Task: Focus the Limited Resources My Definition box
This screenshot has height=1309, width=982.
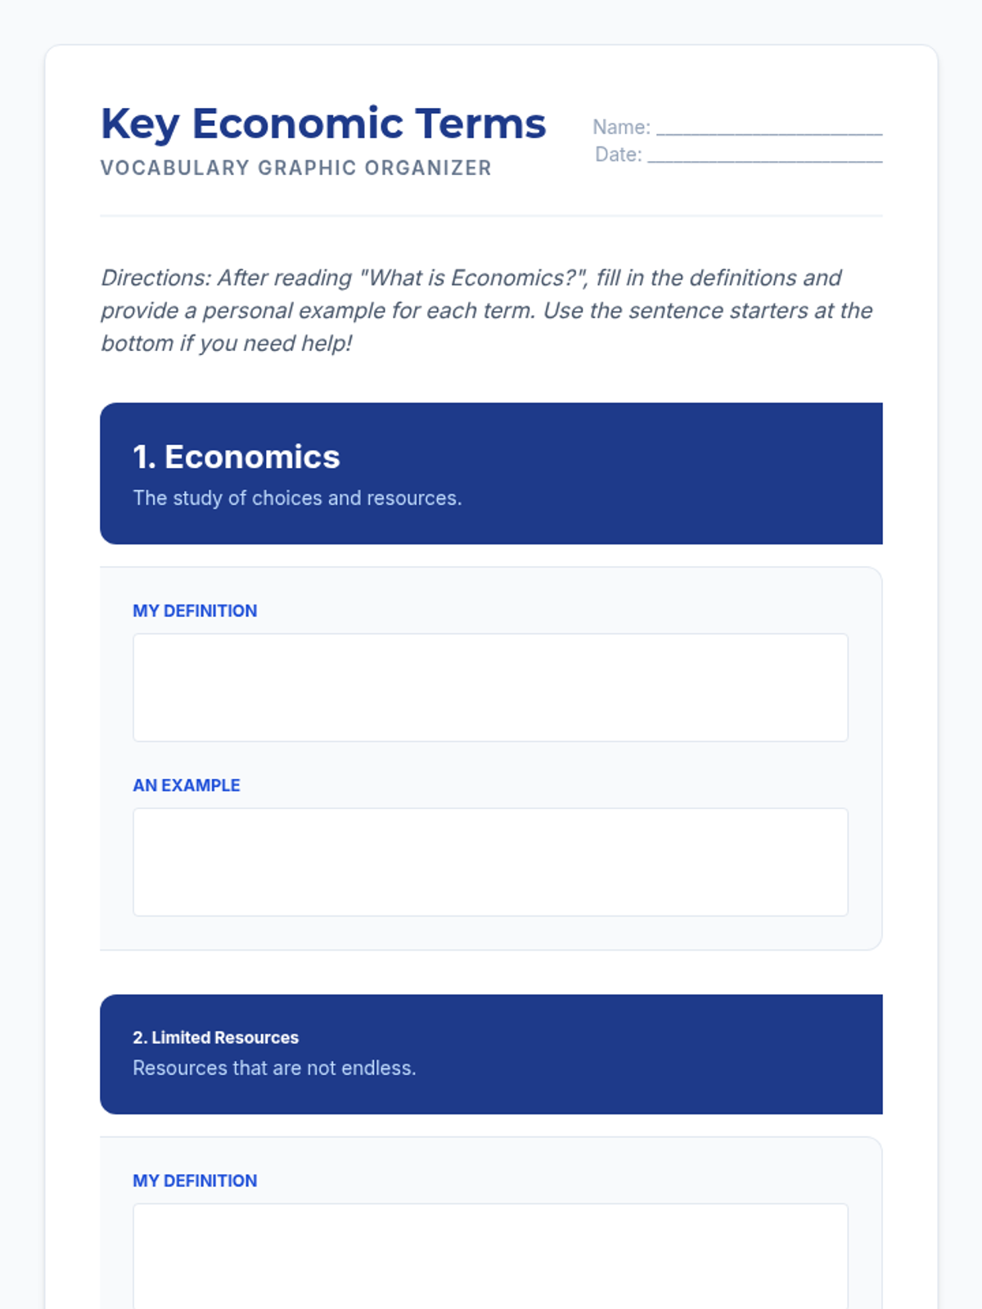Action: 490,1257
